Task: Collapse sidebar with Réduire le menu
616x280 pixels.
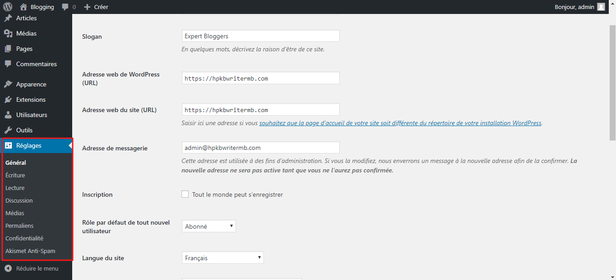Action: pos(31,268)
